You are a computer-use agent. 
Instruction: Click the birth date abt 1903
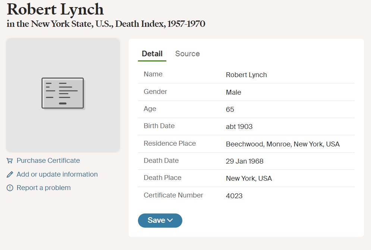point(239,127)
